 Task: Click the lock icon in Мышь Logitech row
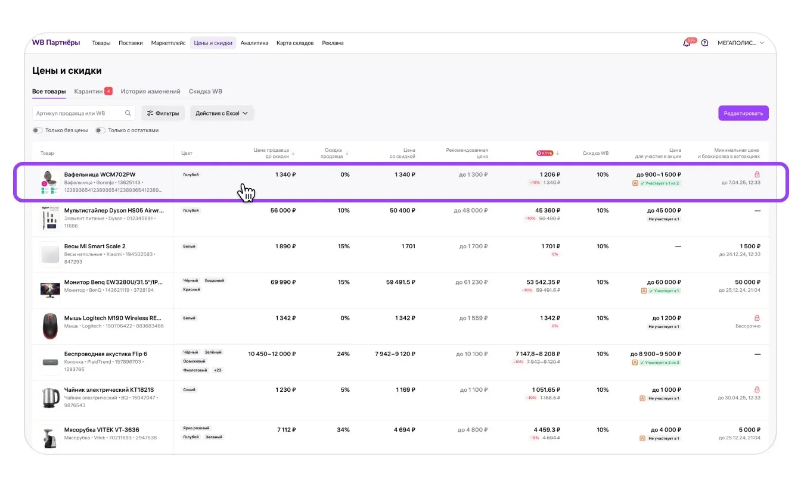pos(757,318)
